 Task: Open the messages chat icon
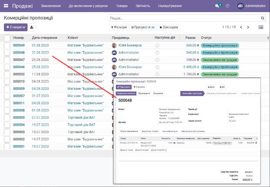[218, 6]
